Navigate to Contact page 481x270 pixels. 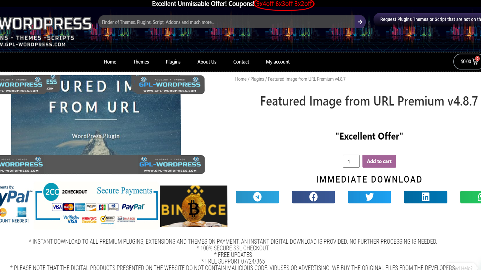pos(241,62)
